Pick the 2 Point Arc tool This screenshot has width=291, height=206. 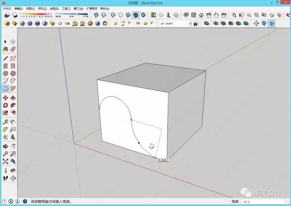pyautogui.click(x=13, y=81)
